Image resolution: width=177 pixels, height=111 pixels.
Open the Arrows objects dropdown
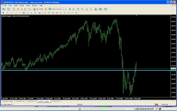(x=40, y=13)
